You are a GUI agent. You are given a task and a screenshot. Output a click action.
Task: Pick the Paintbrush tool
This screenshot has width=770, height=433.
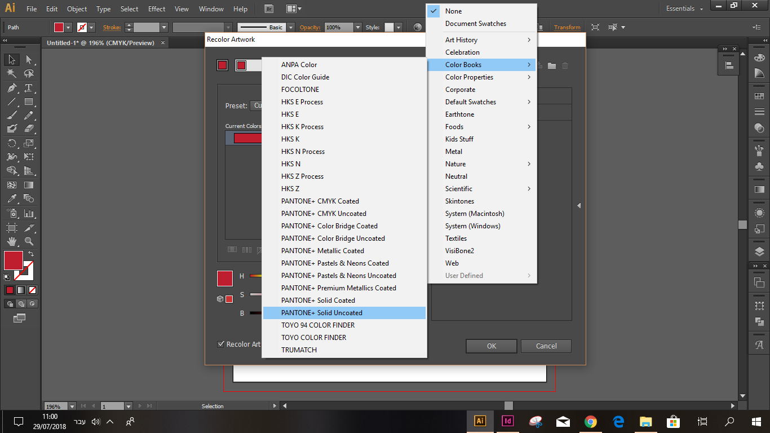coord(12,116)
